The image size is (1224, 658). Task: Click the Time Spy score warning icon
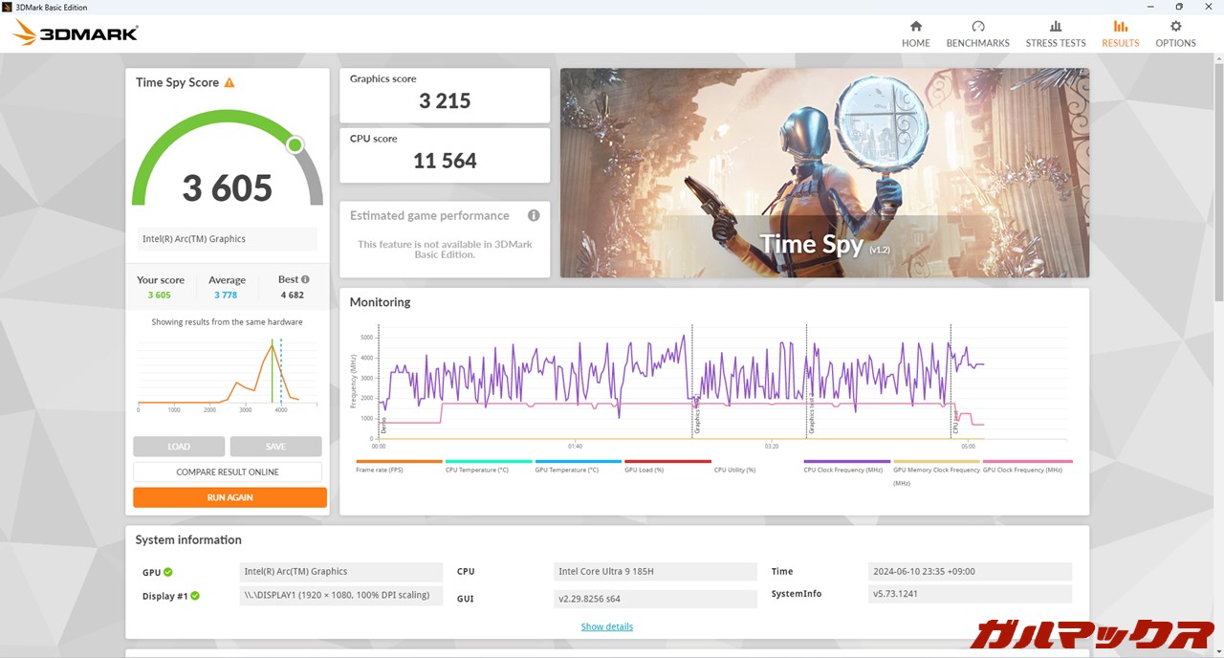coord(229,83)
